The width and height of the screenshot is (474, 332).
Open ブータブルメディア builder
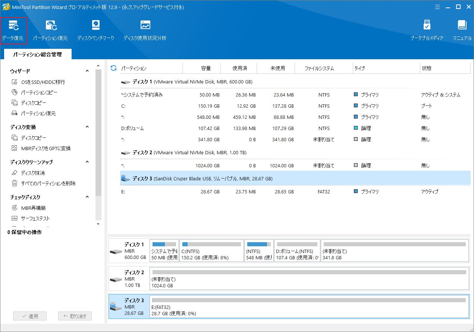(427, 31)
